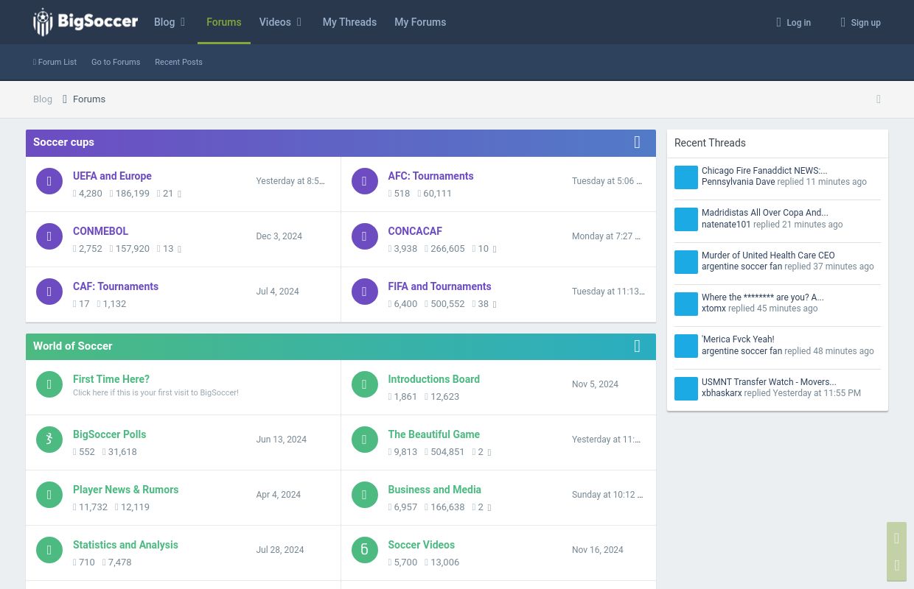
Task: Expand Business and Media sub-forums list
Action: pos(489,508)
